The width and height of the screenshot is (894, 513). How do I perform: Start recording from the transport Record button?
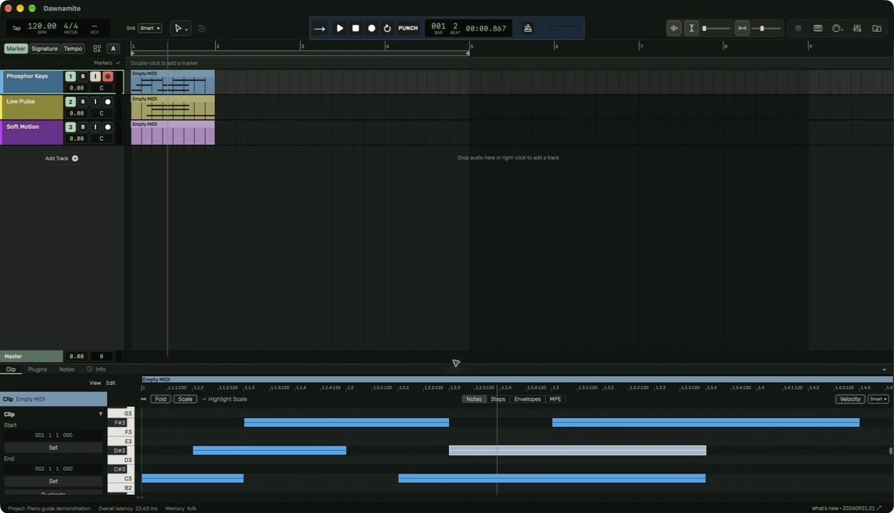click(371, 28)
